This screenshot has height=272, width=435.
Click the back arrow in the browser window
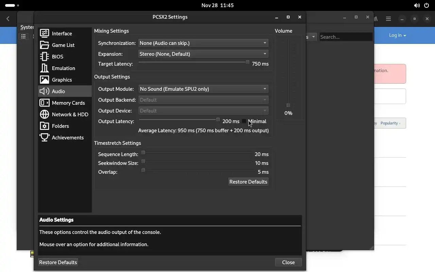tap(8, 19)
